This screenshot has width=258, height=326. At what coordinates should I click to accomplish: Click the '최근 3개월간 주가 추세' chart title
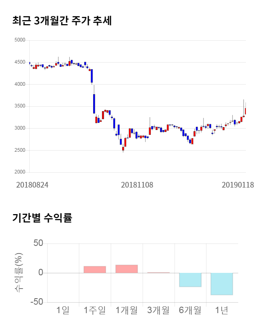[62, 21]
